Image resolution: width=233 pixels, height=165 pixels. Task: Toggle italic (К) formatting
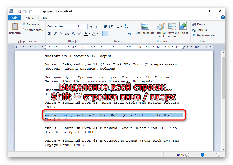pos(55,34)
